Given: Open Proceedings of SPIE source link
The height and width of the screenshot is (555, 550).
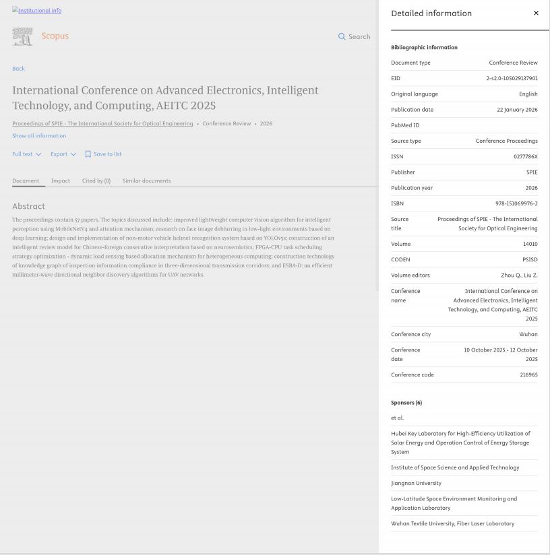Looking at the screenshot, I should point(102,124).
